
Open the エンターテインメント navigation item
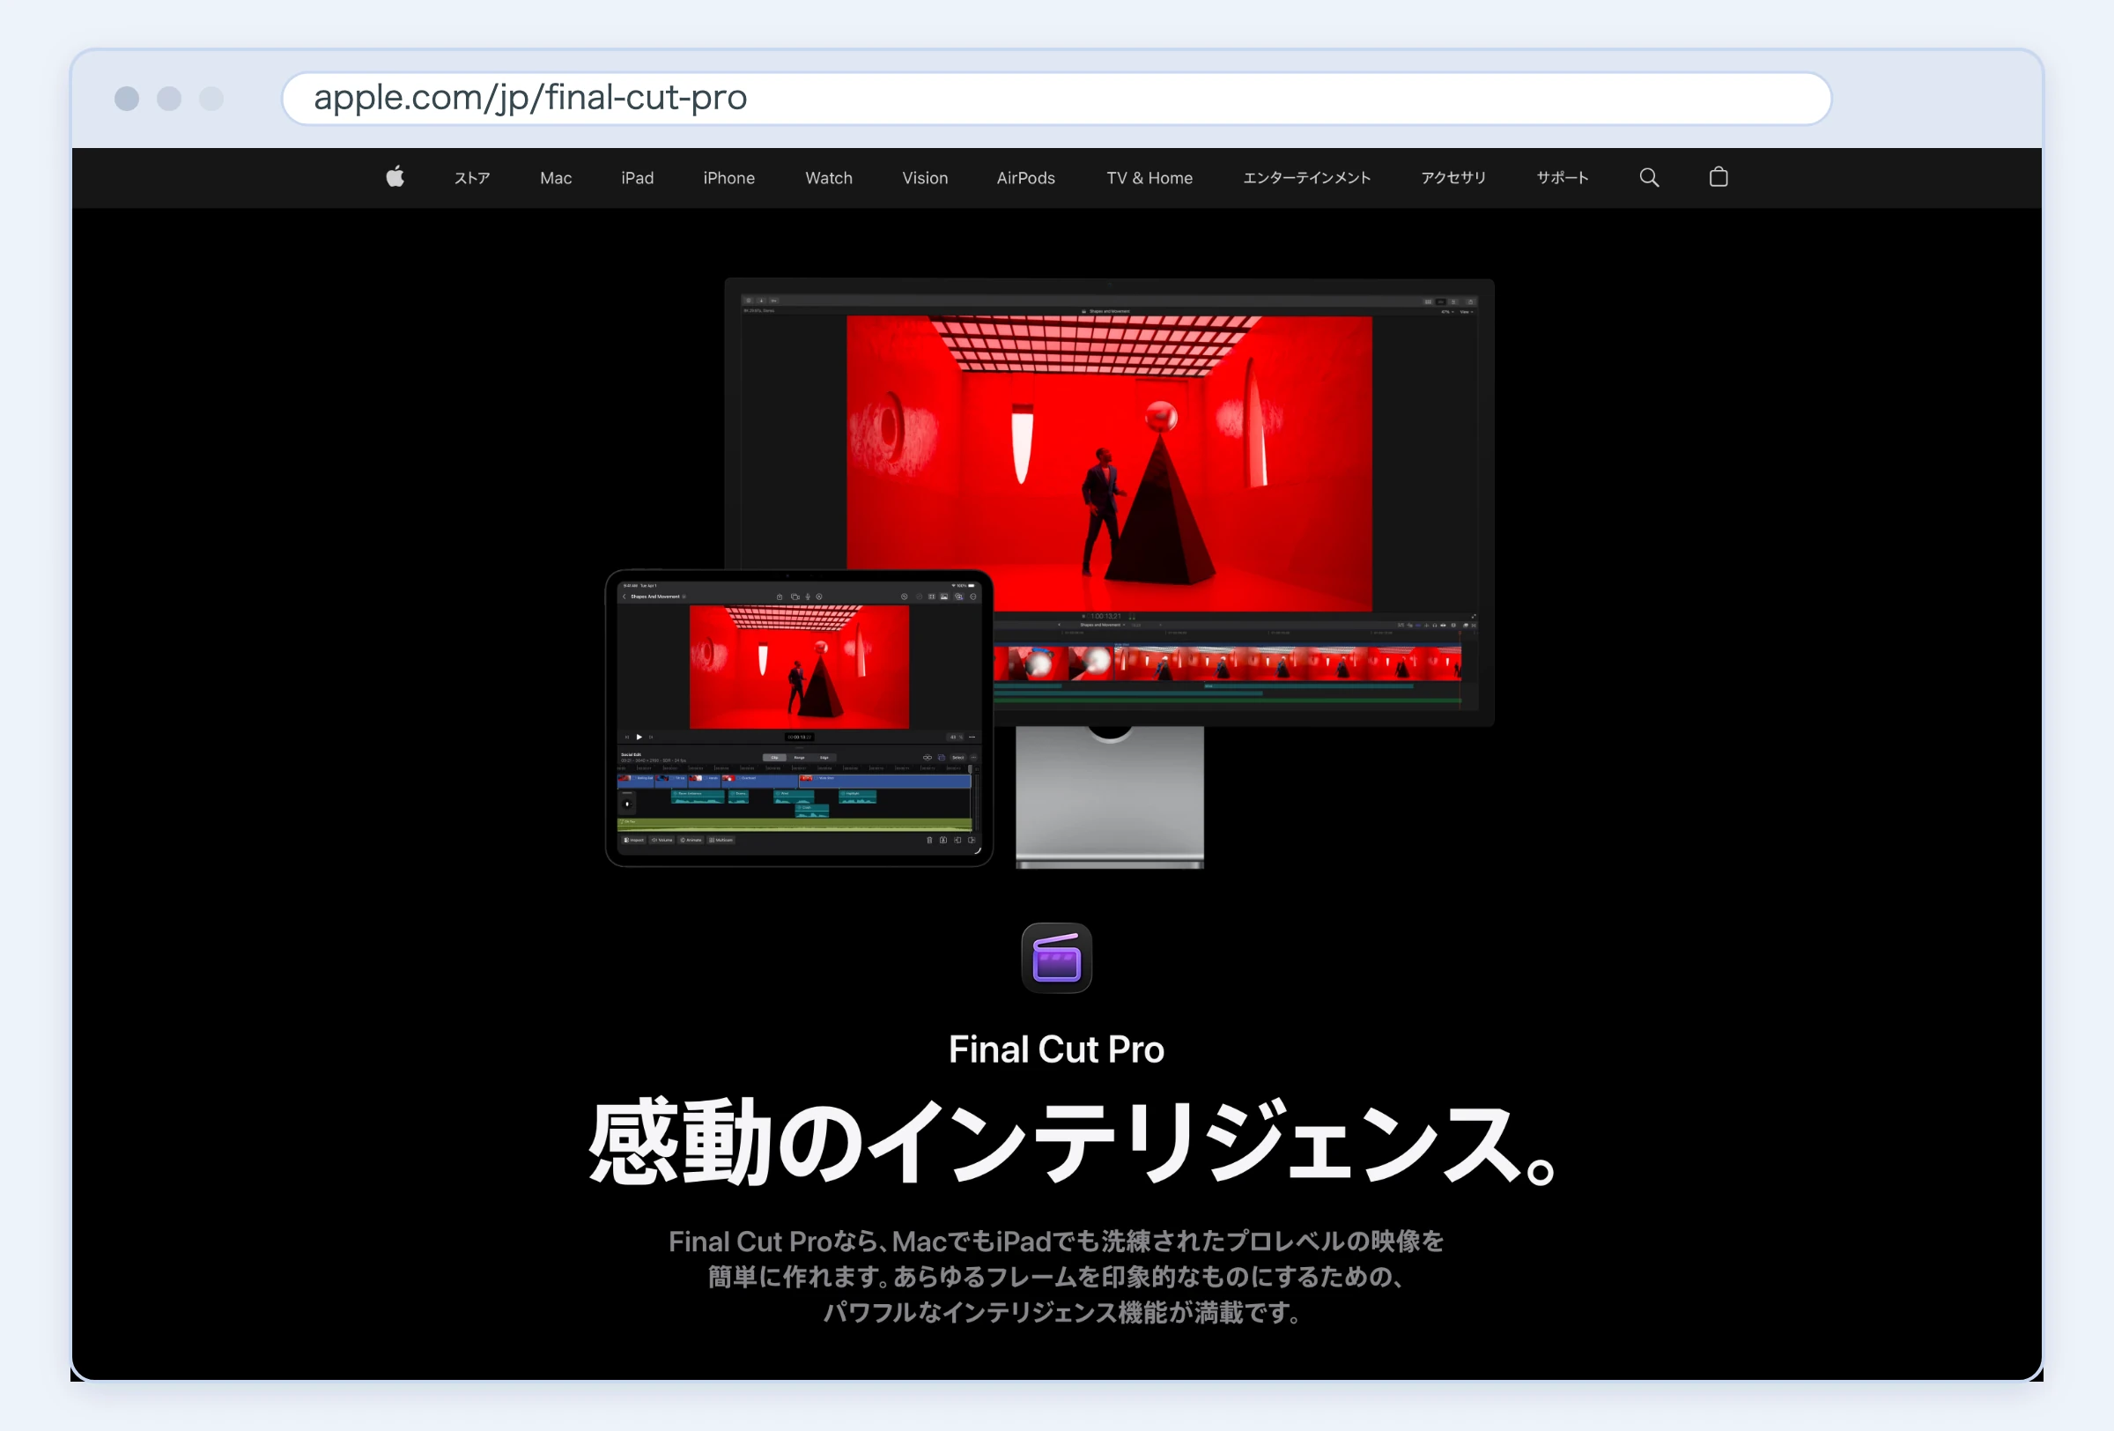pos(1306,178)
